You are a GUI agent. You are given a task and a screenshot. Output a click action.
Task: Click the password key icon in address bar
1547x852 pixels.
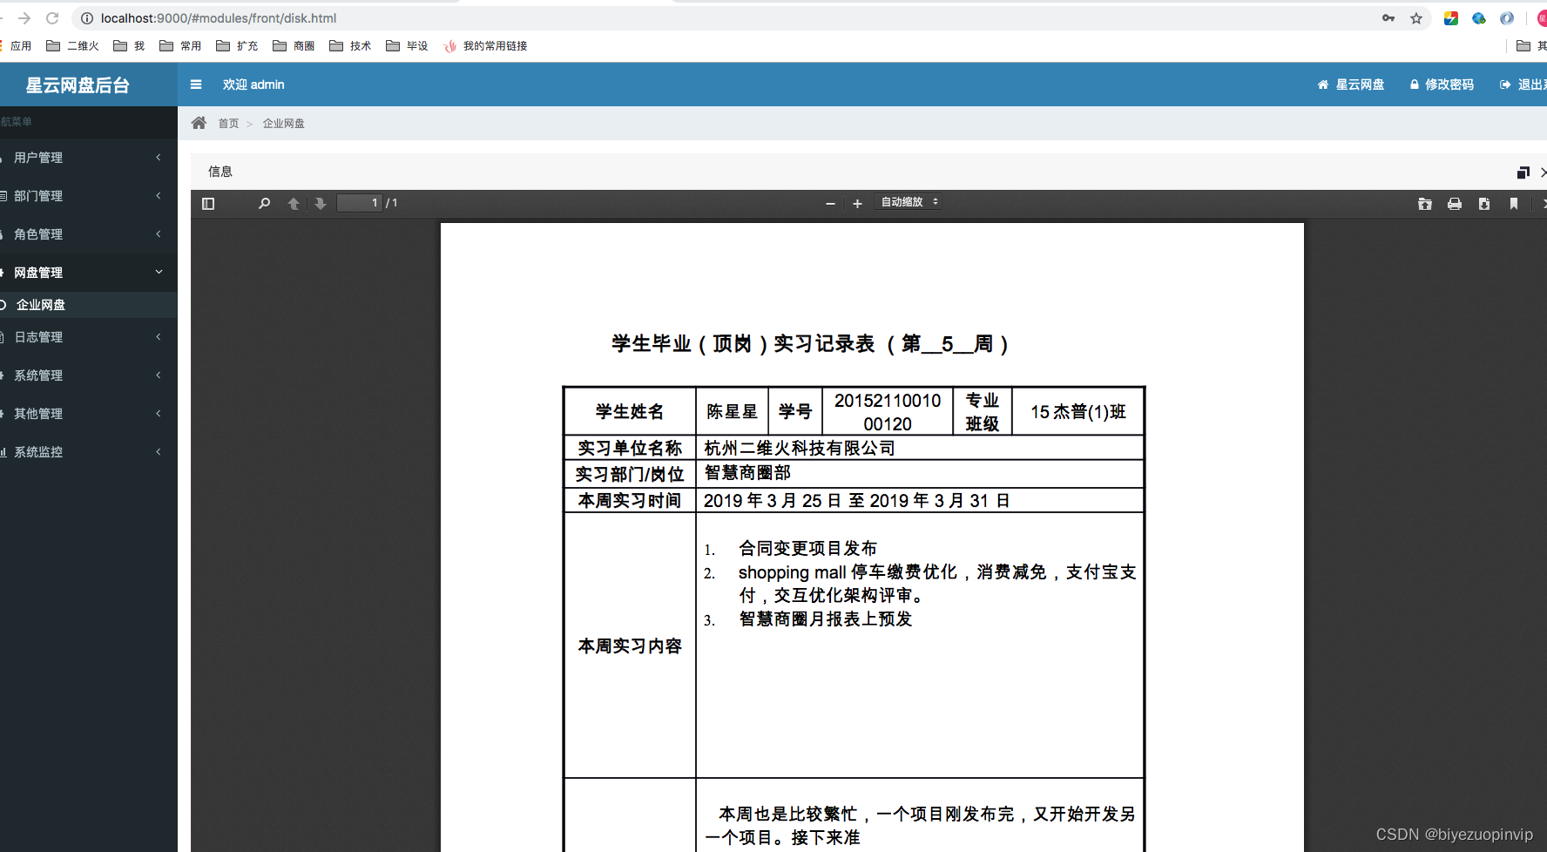tap(1388, 18)
